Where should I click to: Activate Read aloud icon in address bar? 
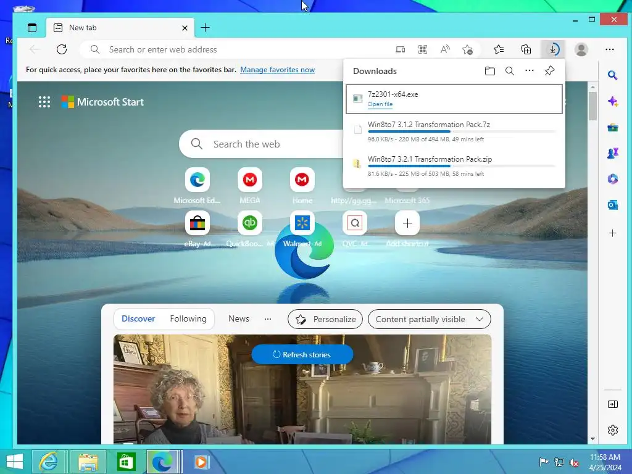(x=445, y=49)
